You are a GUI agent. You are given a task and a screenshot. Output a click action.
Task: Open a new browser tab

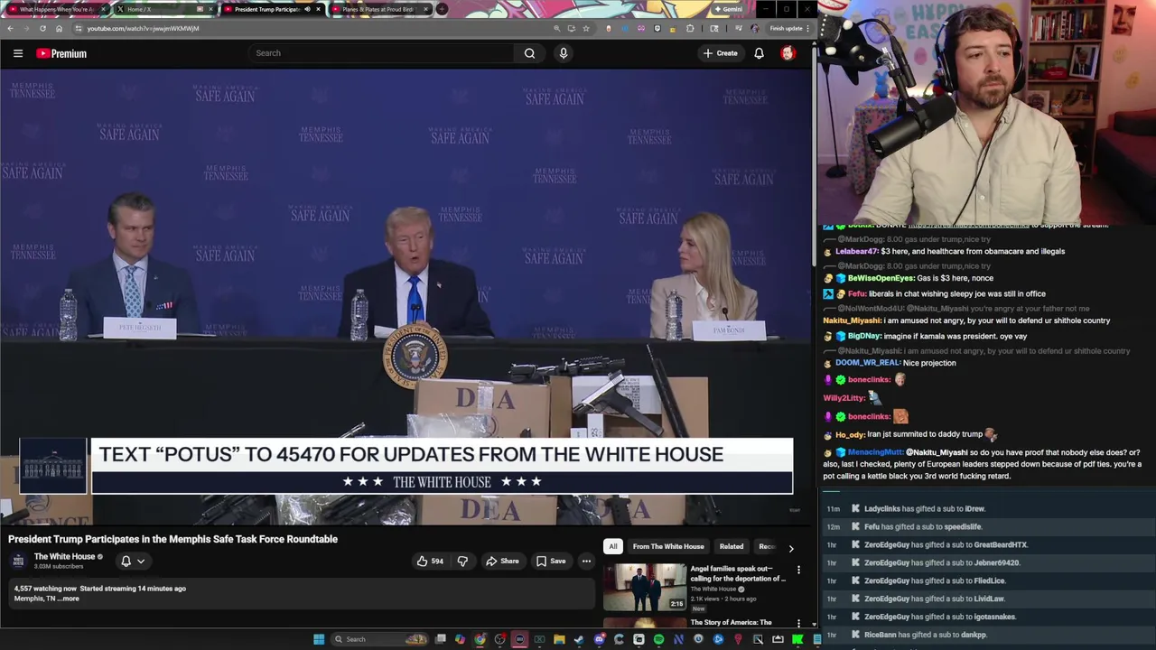(442, 9)
